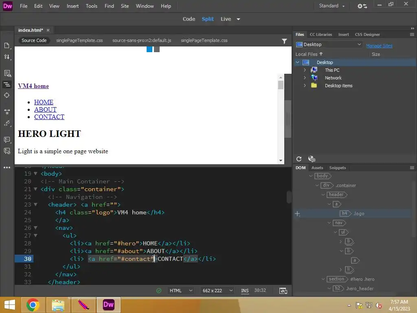Viewport: 417px width, 313px height.
Task: Click the Source Code button
Action: click(34, 40)
